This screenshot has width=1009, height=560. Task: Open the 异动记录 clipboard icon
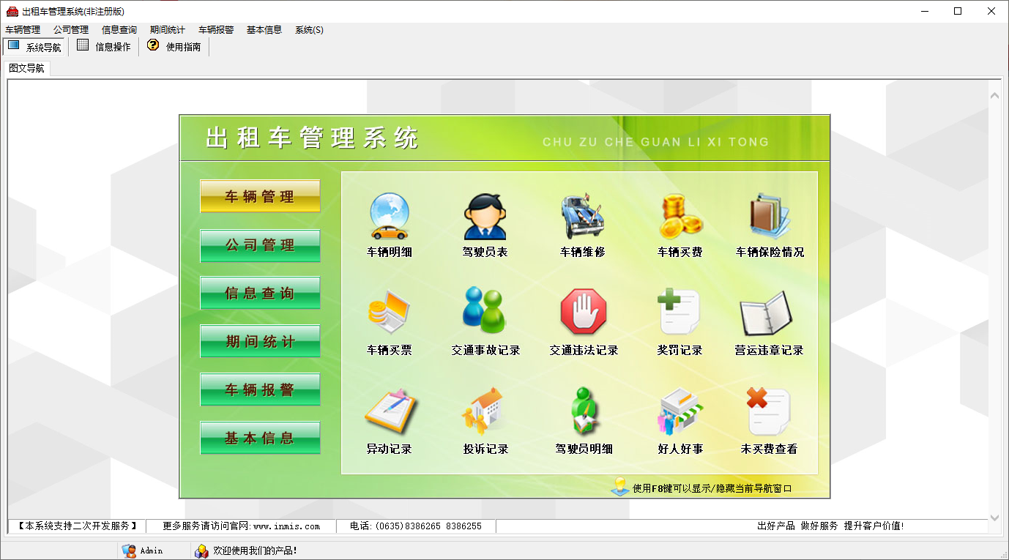pyautogui.click(x=390, y=411)
